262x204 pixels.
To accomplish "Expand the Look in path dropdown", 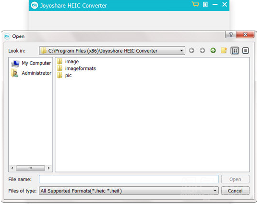I will 181,51.
